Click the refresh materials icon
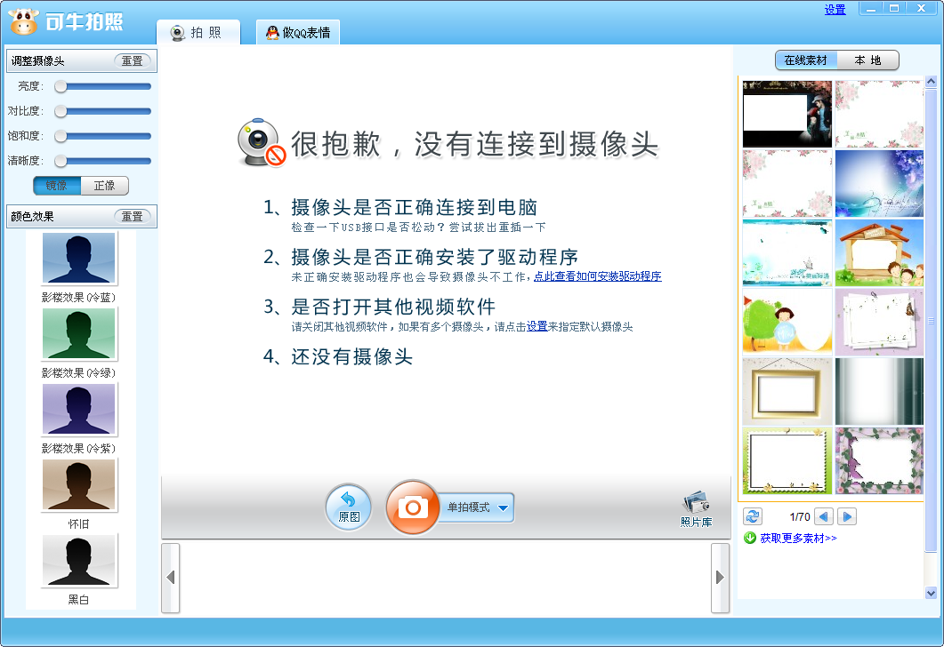 point(753,516)
